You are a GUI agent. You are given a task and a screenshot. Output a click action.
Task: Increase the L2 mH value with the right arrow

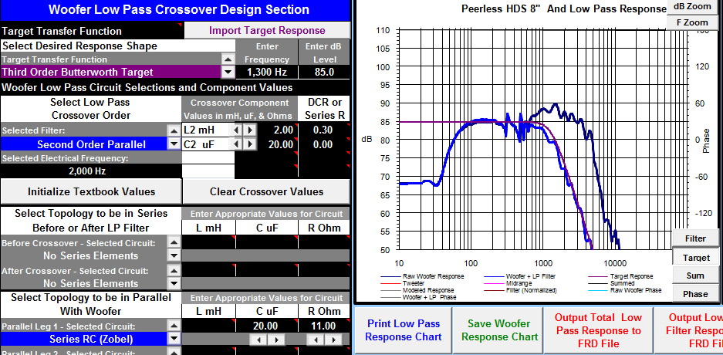[x=249, y=130]
